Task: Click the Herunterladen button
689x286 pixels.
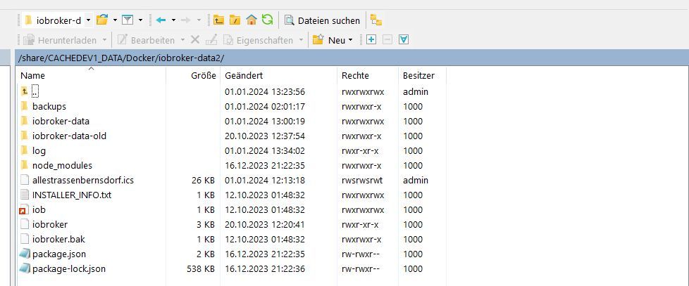Action: click(x=60, y=40)
